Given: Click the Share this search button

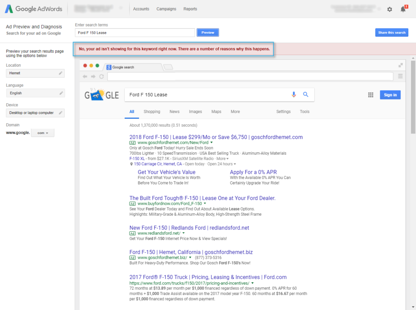Looking at the screenshot, I should pos(391,33).
